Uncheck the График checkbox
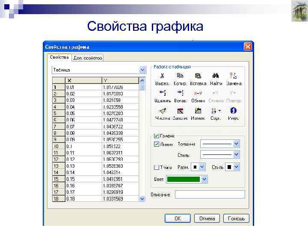 coord(157,136)
